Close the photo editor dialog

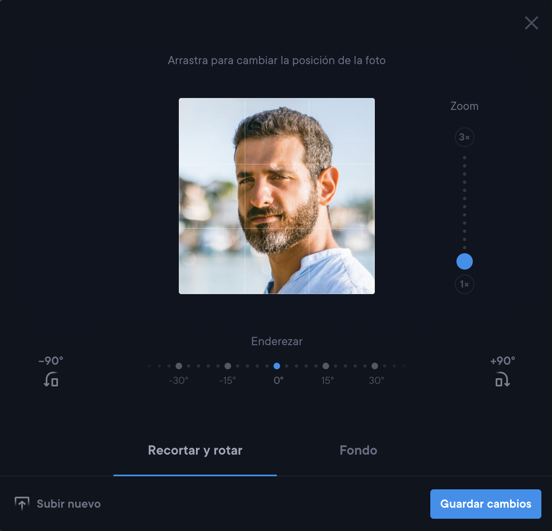click(x=531, y=23)
